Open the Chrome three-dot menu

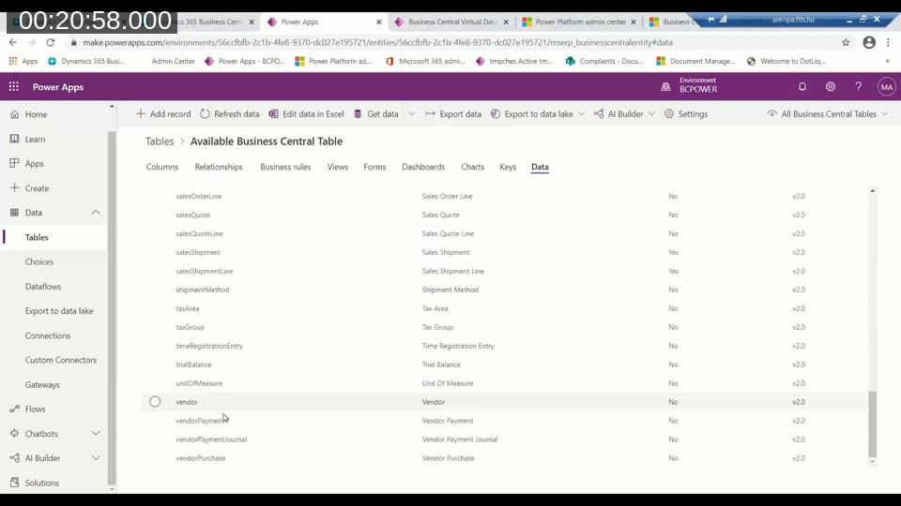[x=888, y=42]
